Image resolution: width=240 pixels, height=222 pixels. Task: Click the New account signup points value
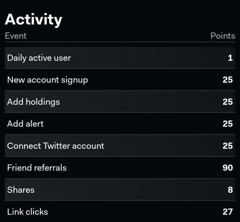pyautogui.click(x=228, y=80)
